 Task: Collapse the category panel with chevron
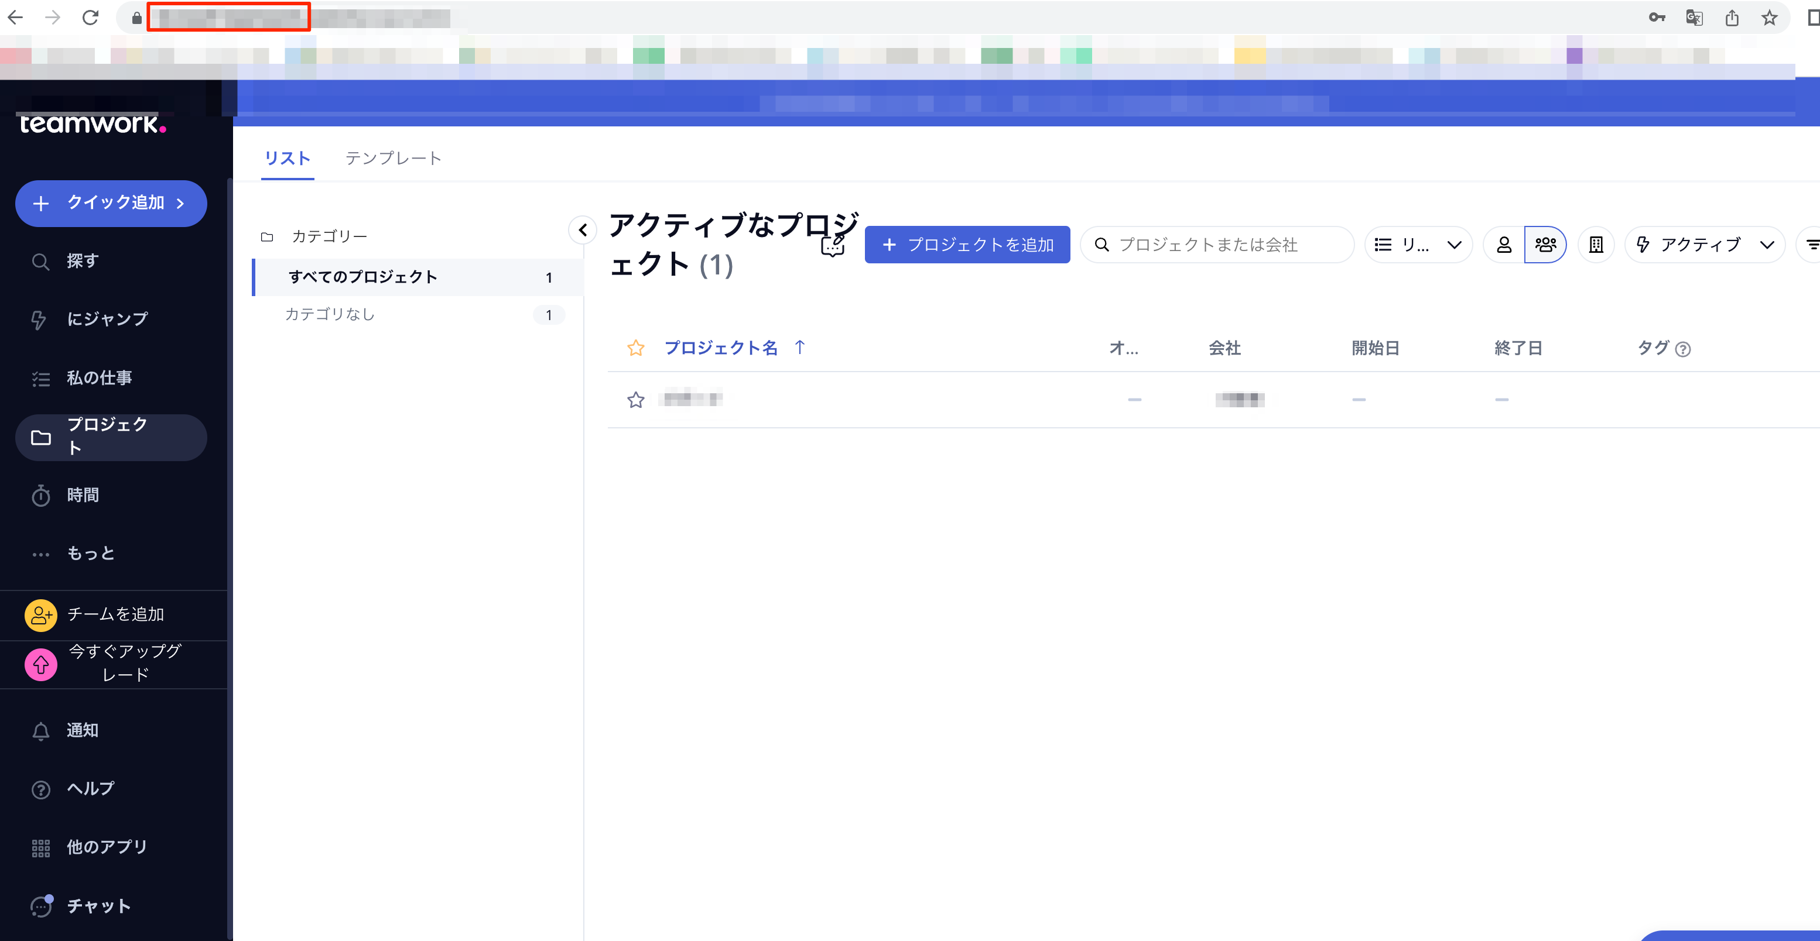[x=583, y=230]
